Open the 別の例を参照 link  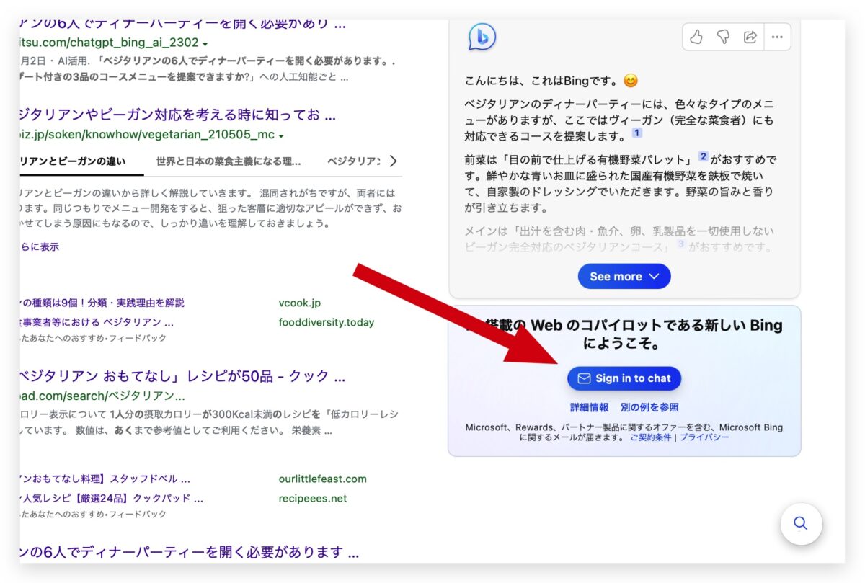pos(649,407)
